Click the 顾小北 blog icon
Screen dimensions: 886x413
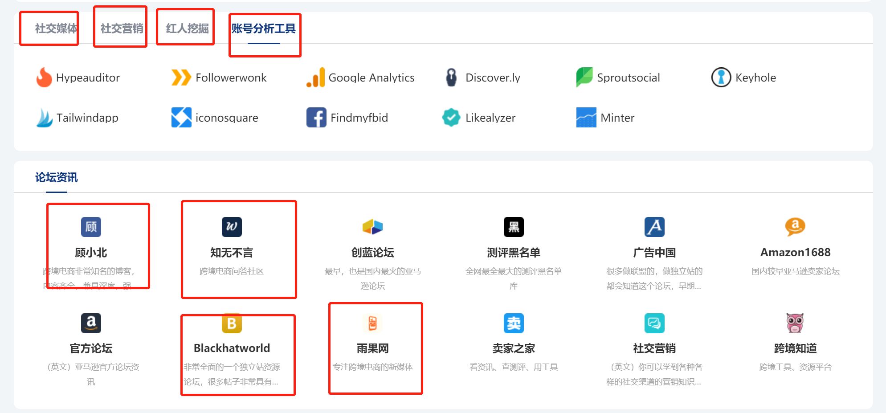pos(91,226)
